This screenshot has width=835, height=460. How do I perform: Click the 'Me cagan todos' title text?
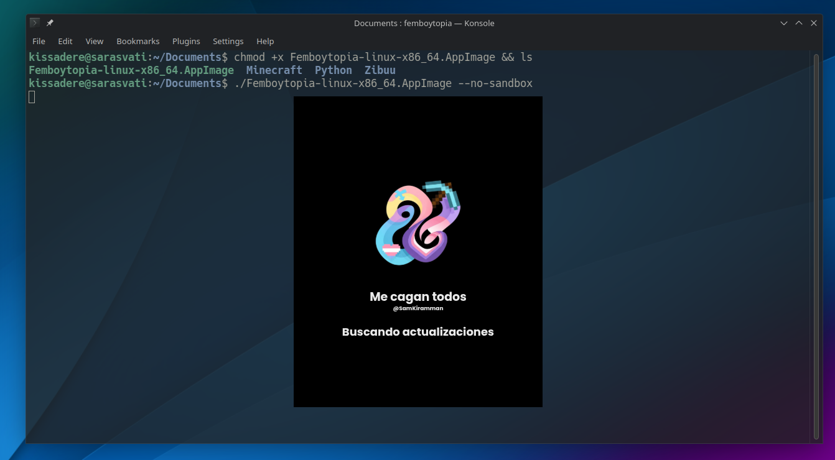tap(418, 297)
